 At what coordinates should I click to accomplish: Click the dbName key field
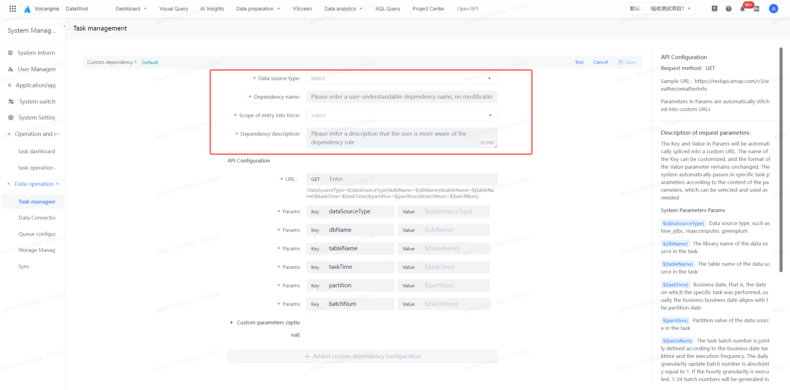(x=359, y=230)
